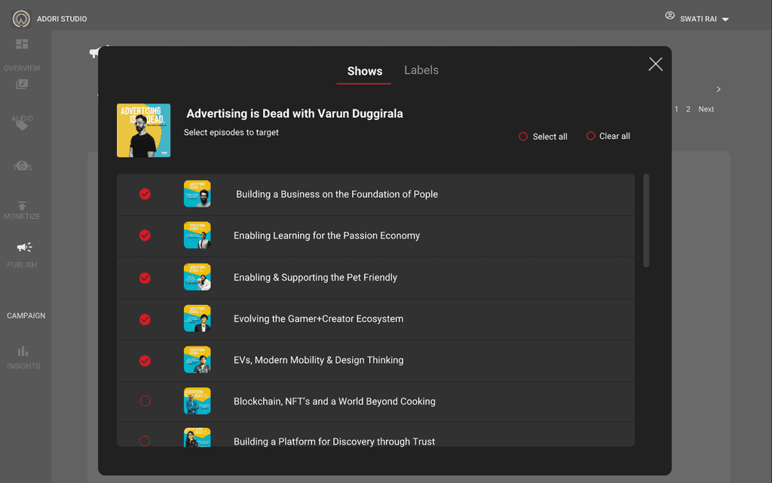Click thumbnail of Building a Business episode

(x=198, y=194)
